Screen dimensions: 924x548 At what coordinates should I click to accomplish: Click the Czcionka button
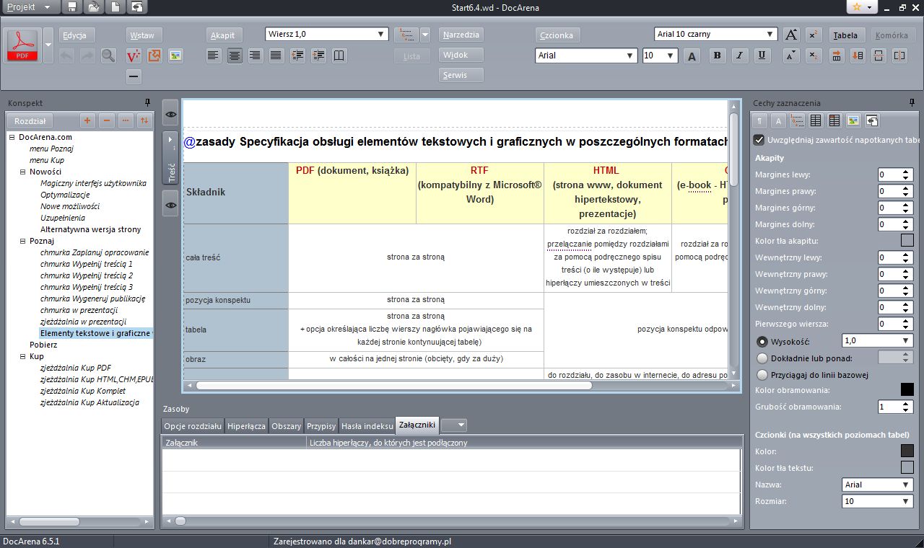557,35
